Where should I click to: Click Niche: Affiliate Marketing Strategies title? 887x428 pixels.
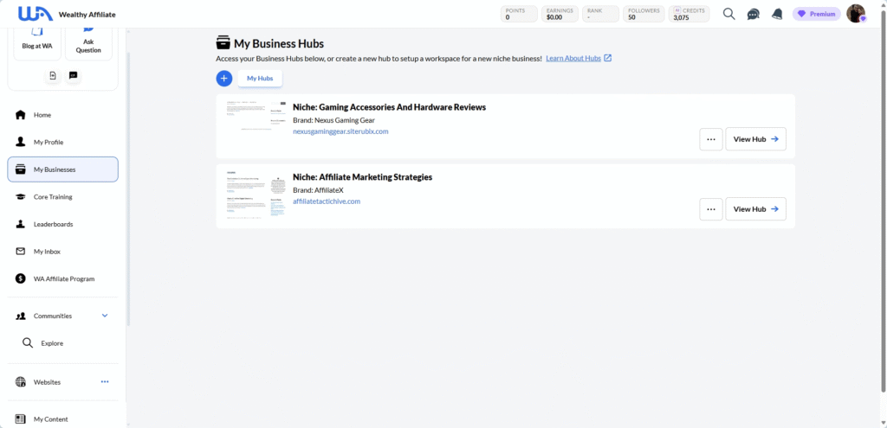363,177
